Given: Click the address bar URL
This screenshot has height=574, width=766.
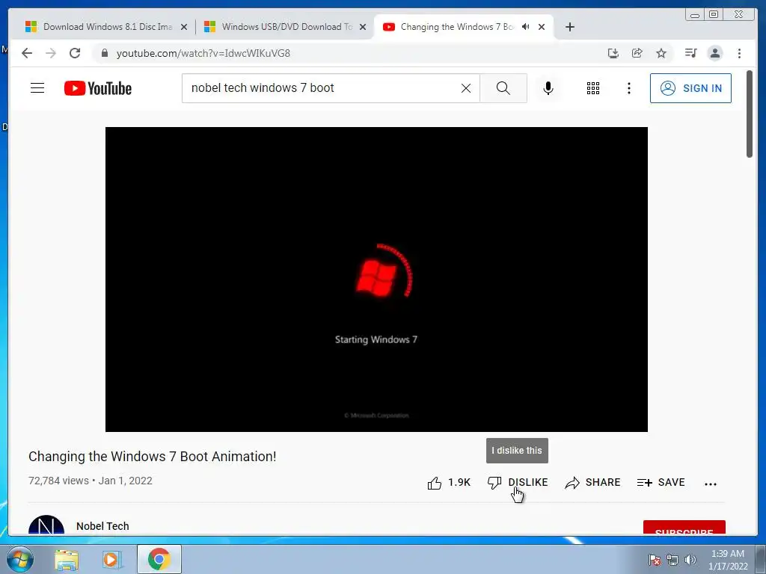Looking at the screenshot, I should coord(203,53).
